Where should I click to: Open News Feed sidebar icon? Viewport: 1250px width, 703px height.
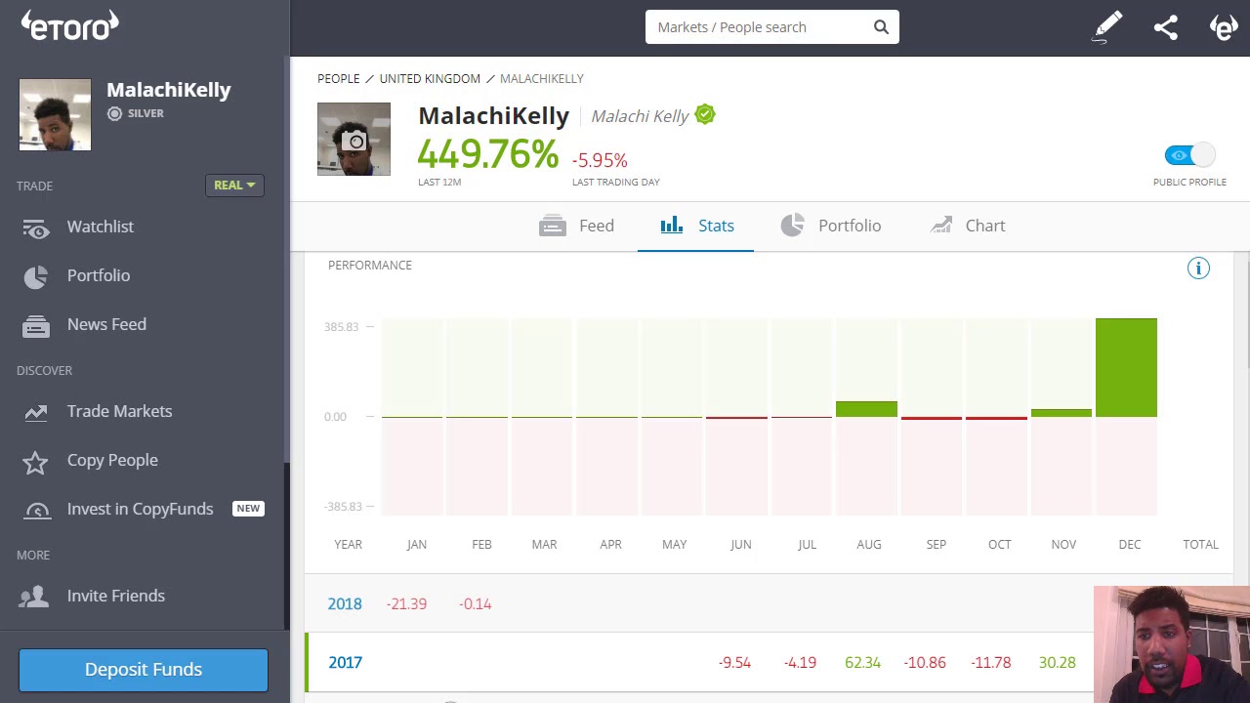[x=36, y=325]
